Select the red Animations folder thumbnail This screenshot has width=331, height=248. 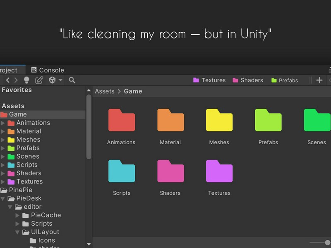point(122,120)
